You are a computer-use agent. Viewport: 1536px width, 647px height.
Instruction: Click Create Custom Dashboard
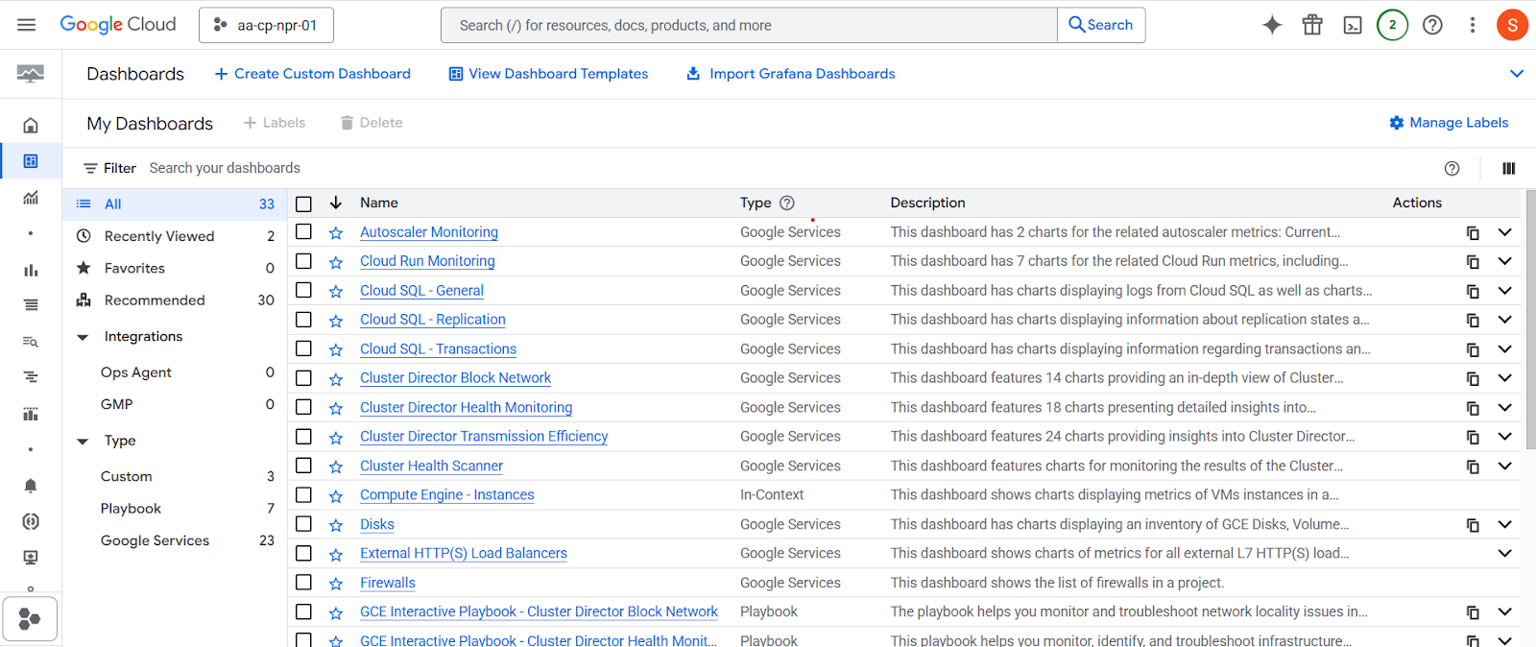(312, 74)
